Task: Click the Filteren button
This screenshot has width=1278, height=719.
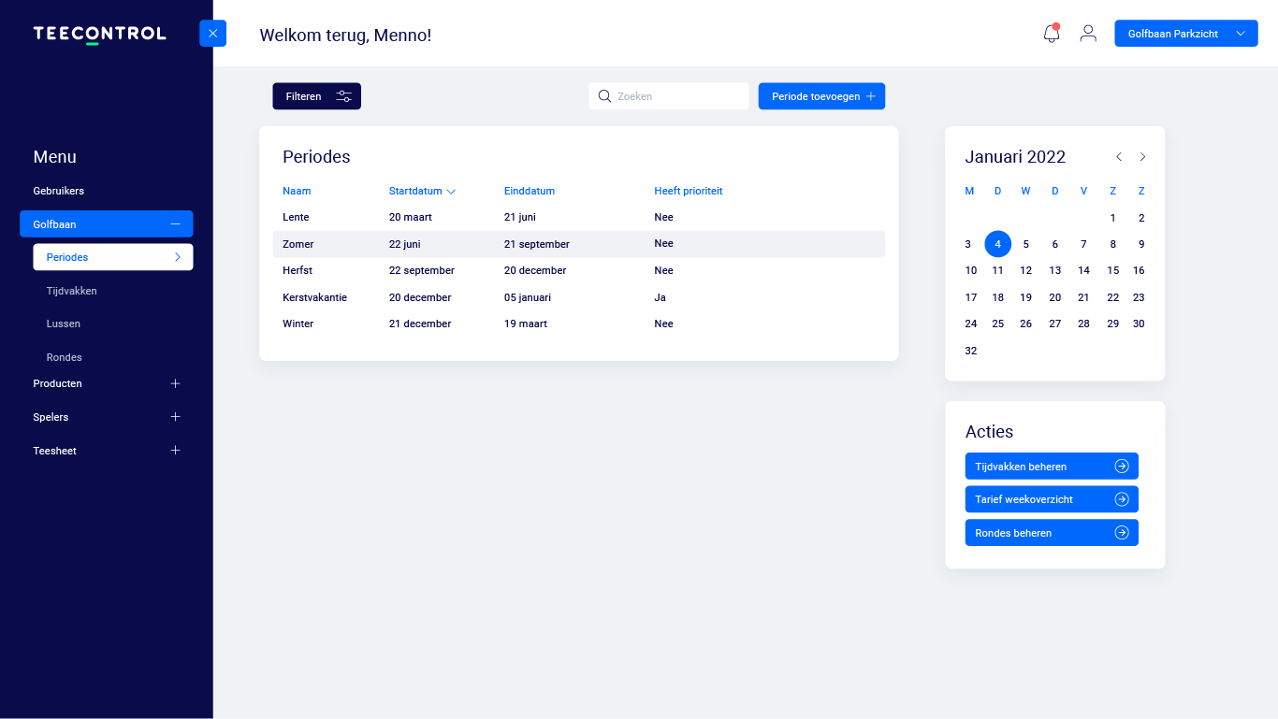Action: point(316,96)
